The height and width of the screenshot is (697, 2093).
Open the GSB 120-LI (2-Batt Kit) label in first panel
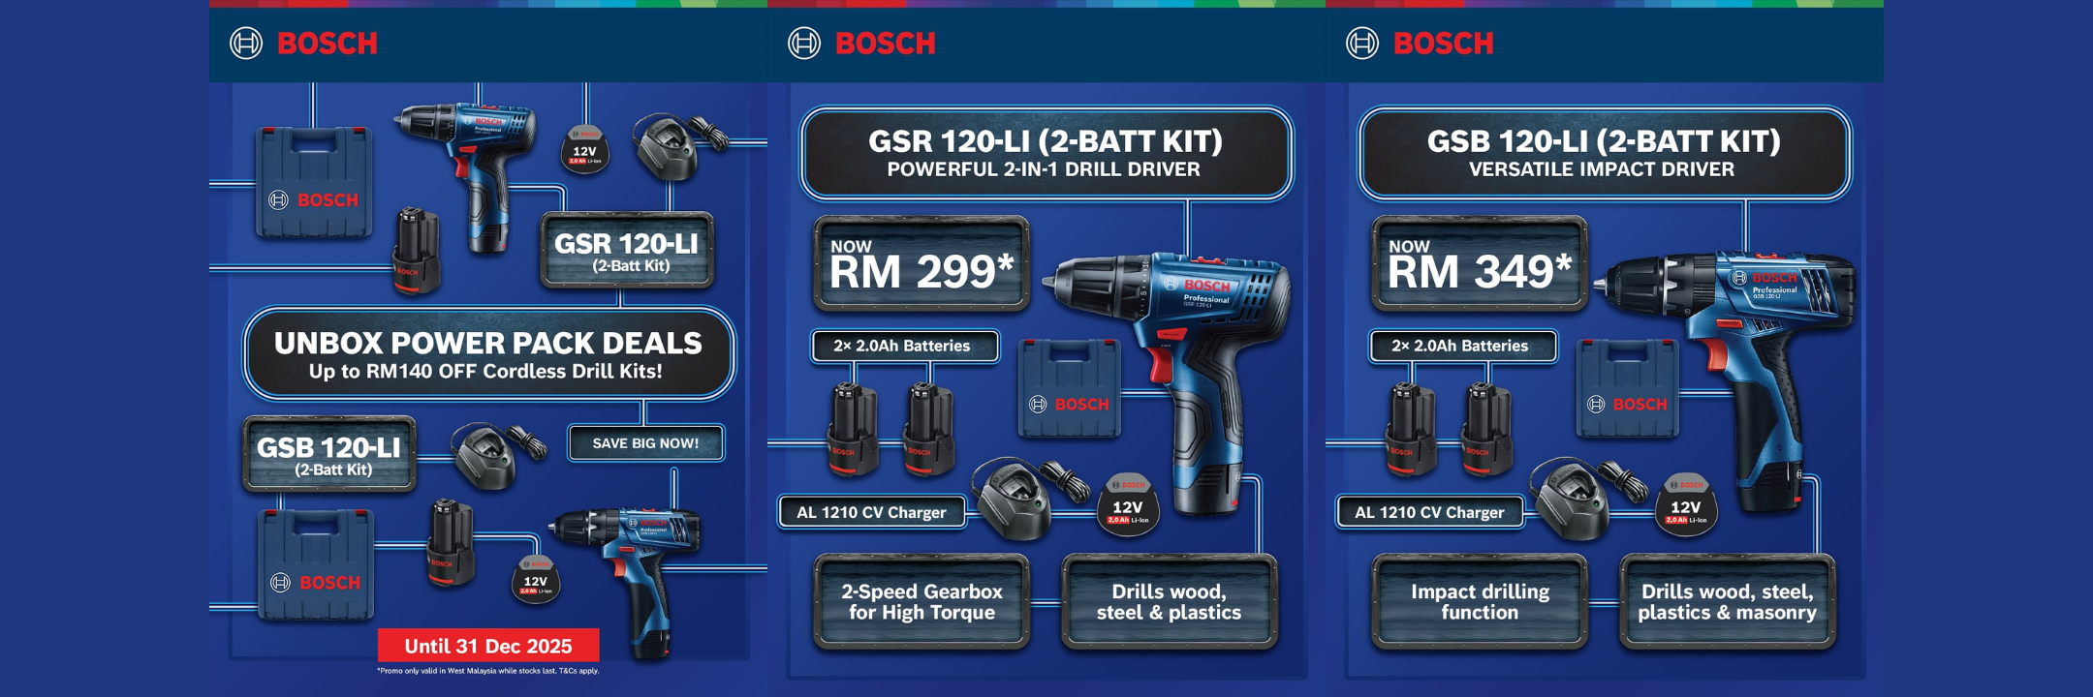[329, 454]
